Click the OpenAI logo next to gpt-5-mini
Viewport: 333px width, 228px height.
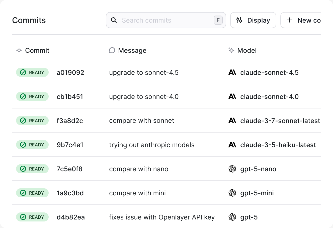232,193
